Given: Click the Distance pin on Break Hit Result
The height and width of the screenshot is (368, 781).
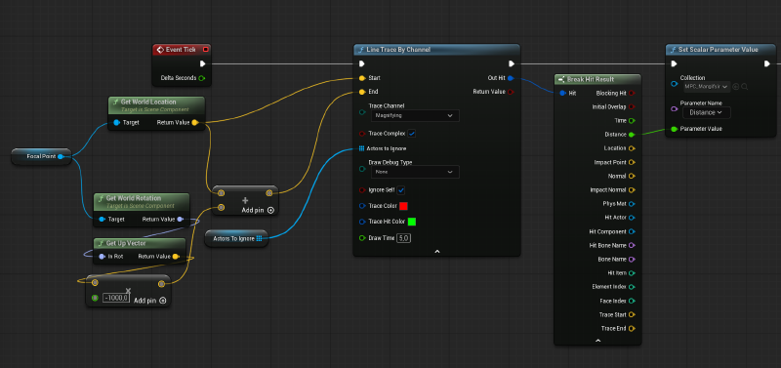Looking at the screenshot, I should tap(632, 135).
